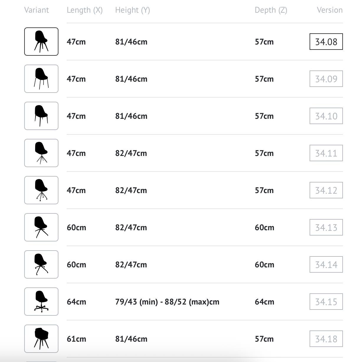Click the Version column header
This screenshot has height=362, width=350.
tap(330, 10)
